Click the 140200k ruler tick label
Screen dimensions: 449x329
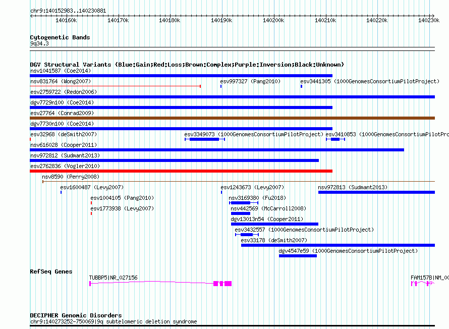(273, 20)
